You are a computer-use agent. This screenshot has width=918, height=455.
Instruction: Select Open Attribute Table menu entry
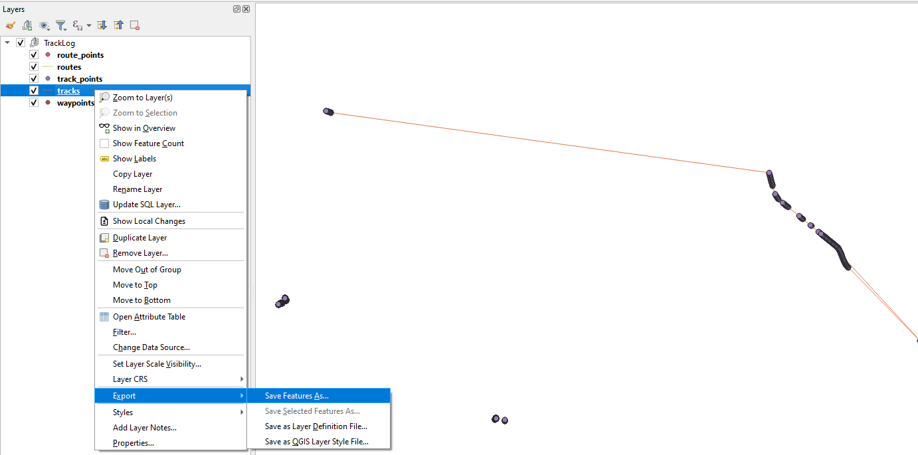click(x=171, y=317)
